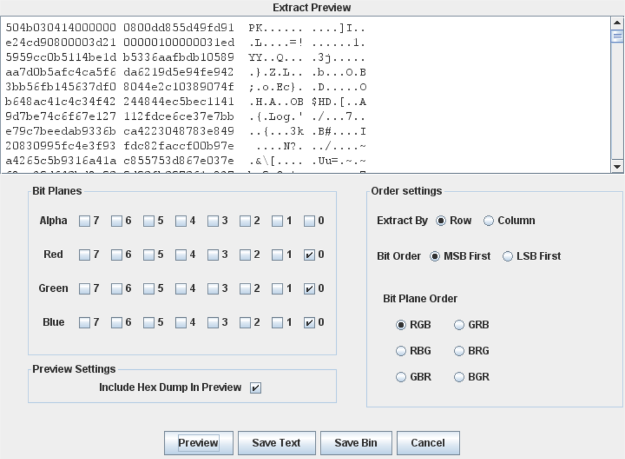Viewport: 625px width, 459px height.
Task: Choose Extract By Row option
Action: coord(441,221)
